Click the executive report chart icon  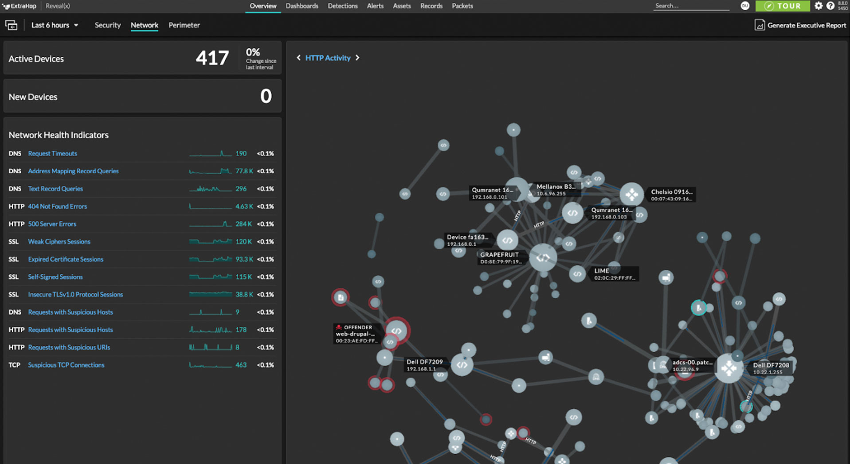760,25
